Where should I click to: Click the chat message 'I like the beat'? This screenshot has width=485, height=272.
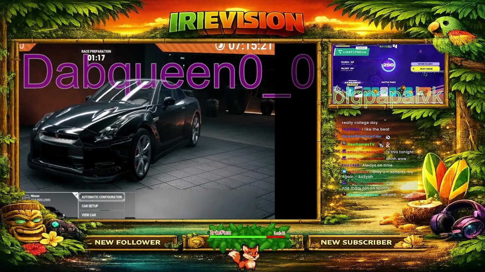point(377,129)
